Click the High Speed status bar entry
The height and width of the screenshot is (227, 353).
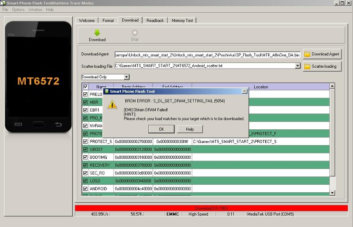point(198,214)
